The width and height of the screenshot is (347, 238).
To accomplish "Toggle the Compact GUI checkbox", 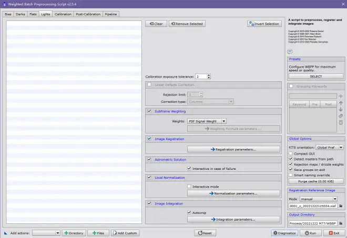I will [x=291, y=153].
